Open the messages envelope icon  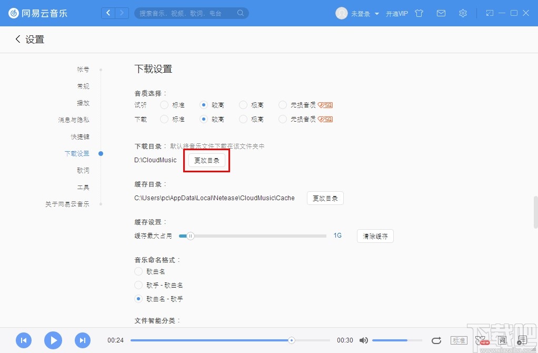pyautogui.click(x=441, y=13)
